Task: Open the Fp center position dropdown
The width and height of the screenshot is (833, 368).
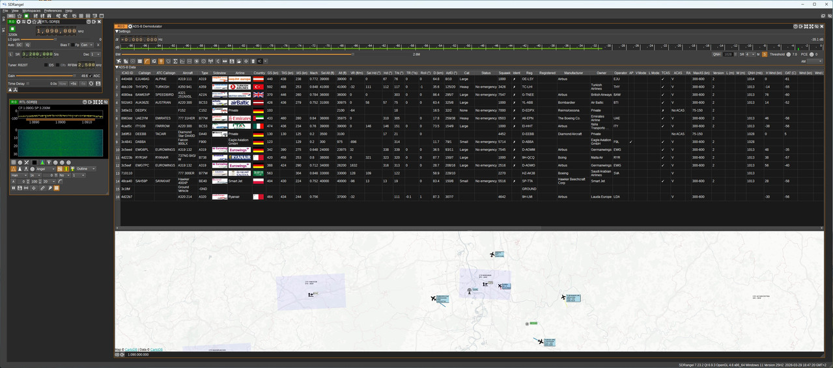Action: 87,45
